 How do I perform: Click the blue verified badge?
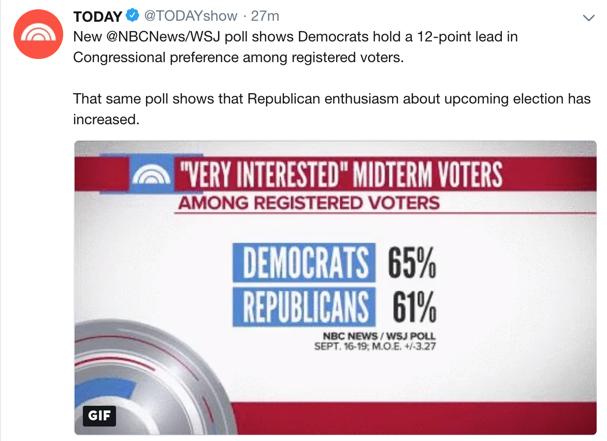click(x=133, y=16)
